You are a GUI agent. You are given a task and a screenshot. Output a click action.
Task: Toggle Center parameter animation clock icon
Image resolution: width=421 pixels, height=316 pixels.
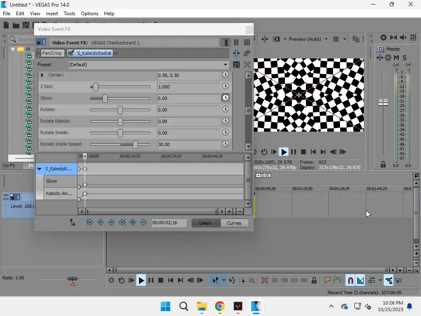click(226, 75)
